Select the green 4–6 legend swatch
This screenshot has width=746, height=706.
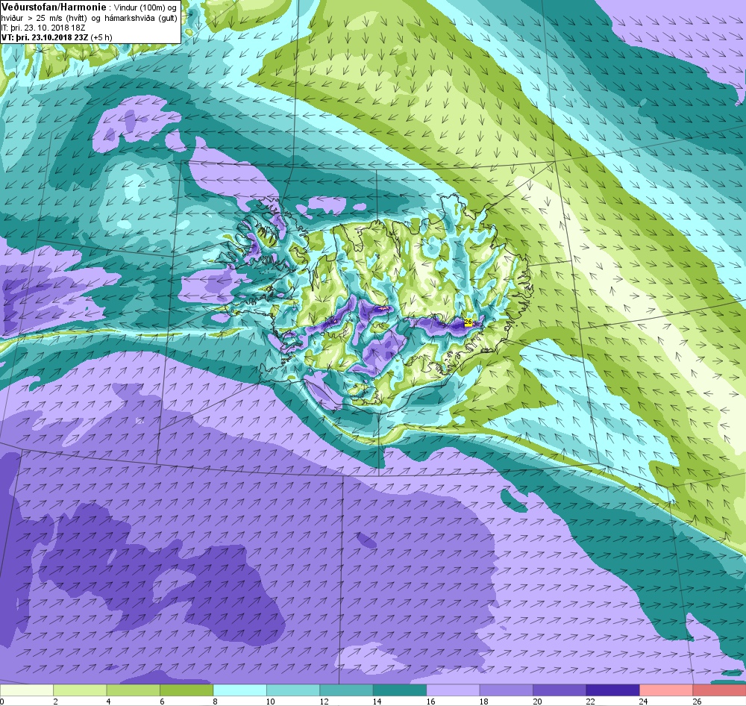click(x=134, y=690)
